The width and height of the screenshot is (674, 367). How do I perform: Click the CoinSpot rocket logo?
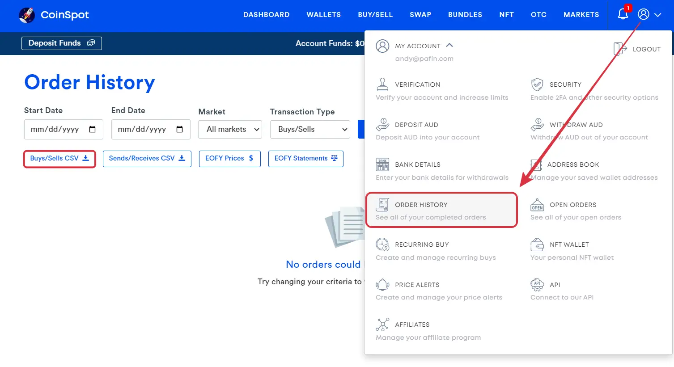point(27,15)
